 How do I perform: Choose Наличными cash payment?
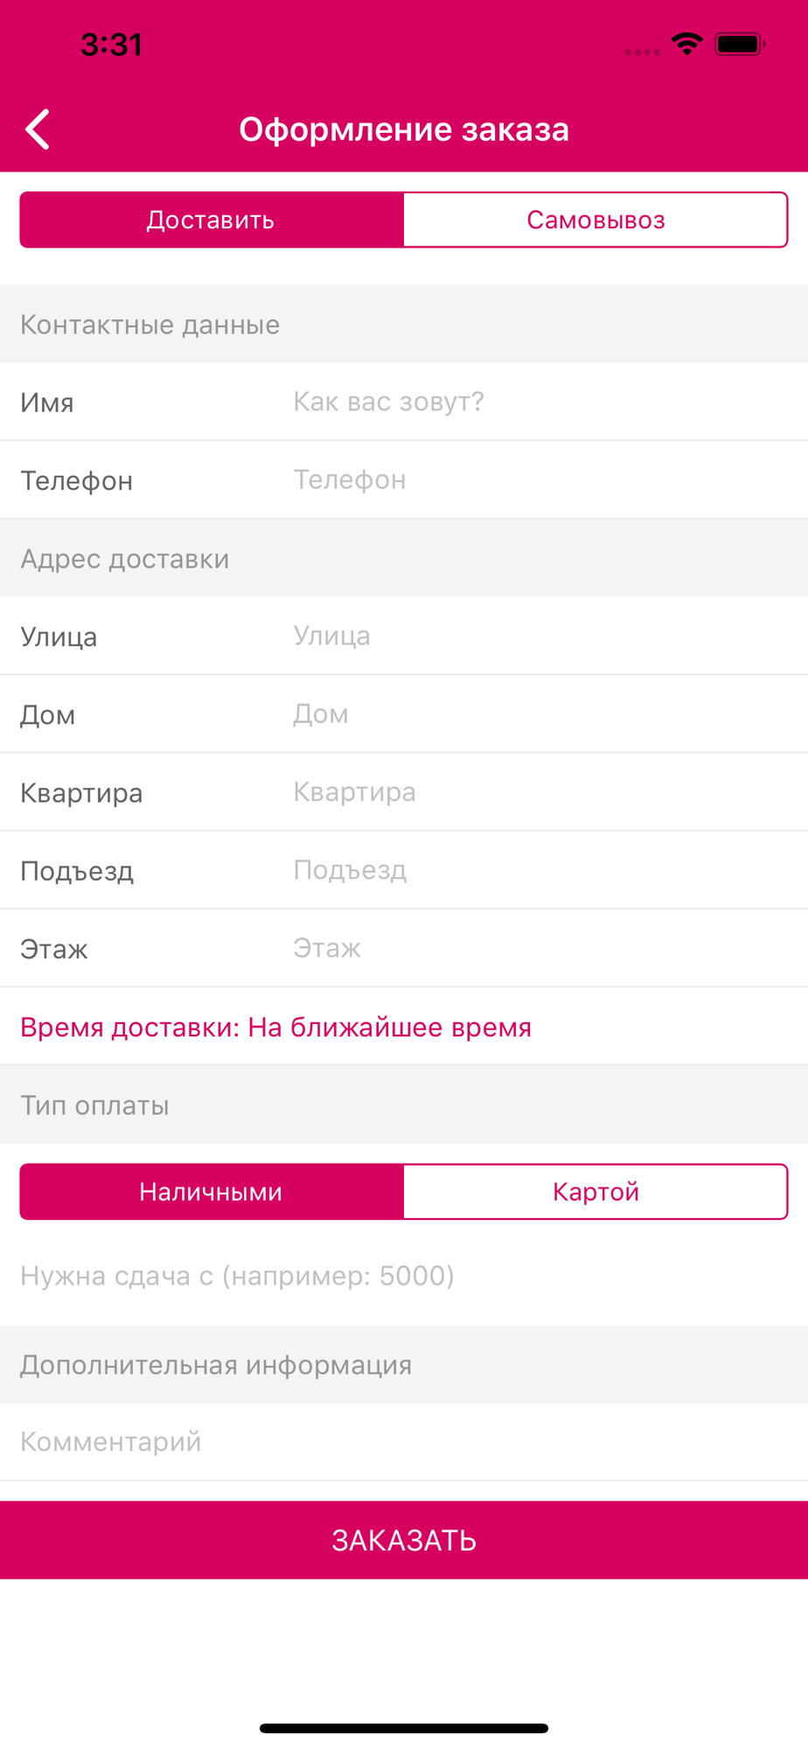click(x=212, y=1191)
